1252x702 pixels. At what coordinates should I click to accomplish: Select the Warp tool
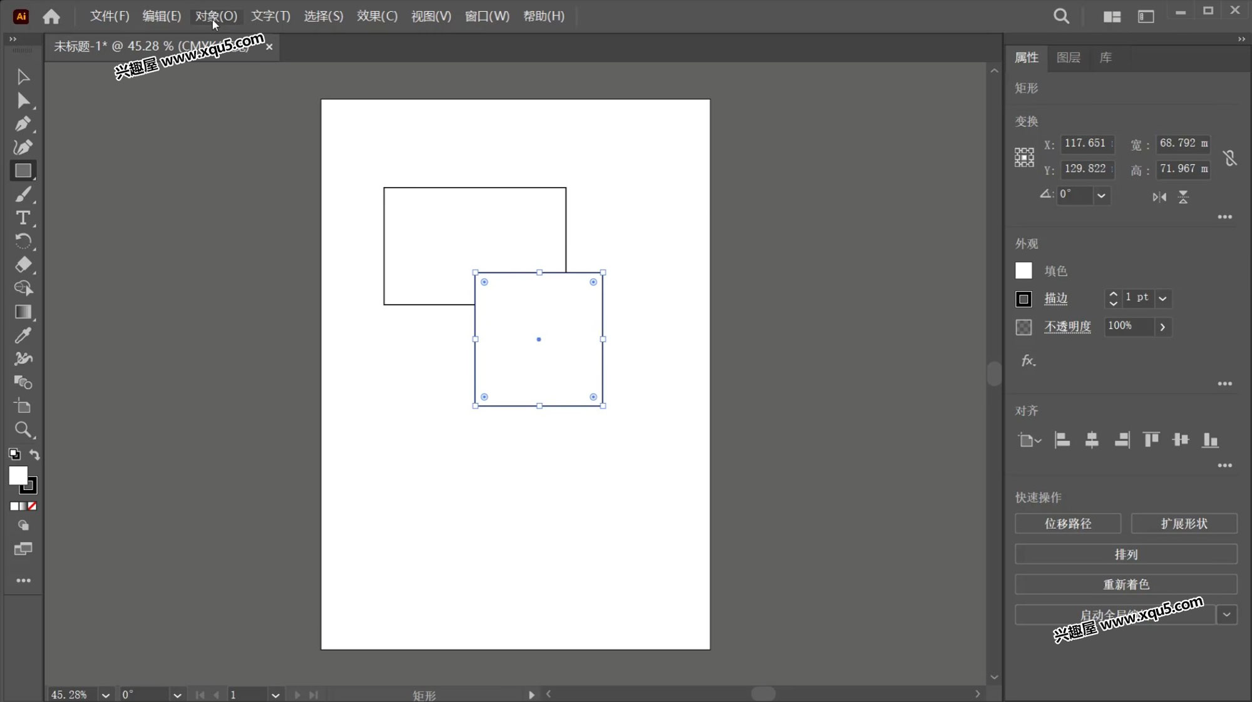[23, 359]
